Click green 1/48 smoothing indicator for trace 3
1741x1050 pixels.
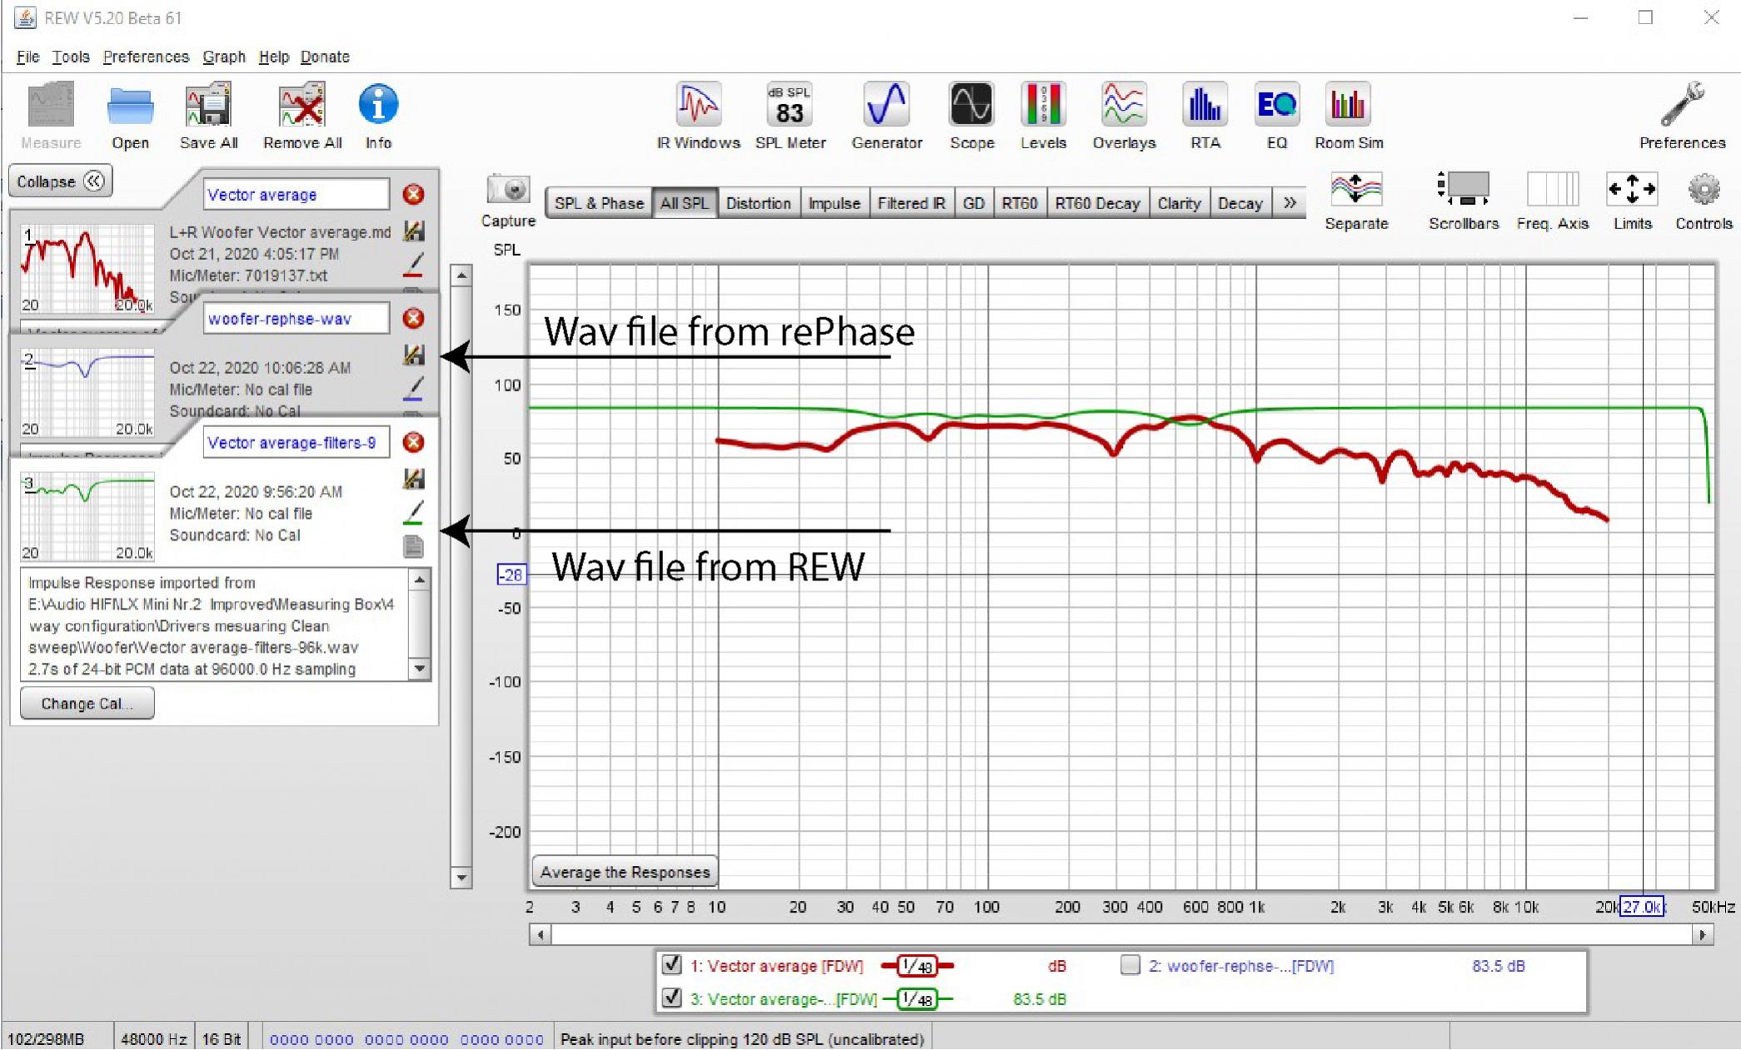pyautogui.click(x=917, y=998)
